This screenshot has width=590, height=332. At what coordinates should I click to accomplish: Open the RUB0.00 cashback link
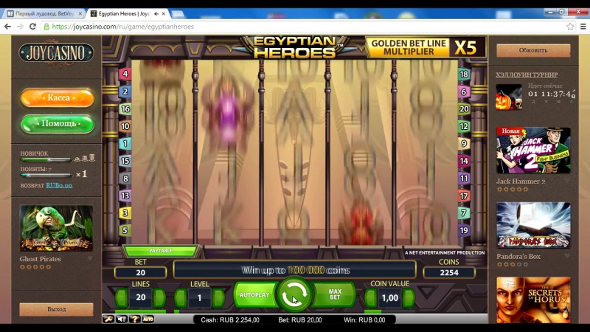[x=59, y=185]
